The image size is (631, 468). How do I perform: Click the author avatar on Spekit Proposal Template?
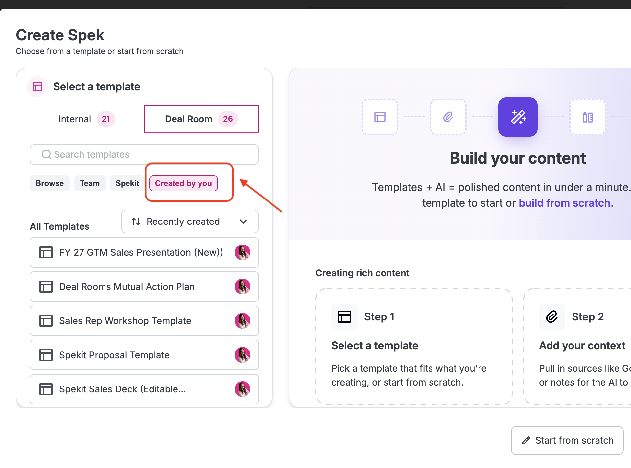243,355
